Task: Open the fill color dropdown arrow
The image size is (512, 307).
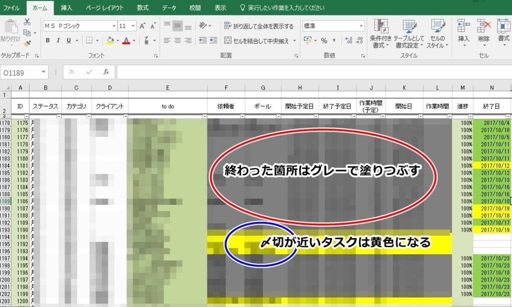Action: click(118, 40)
